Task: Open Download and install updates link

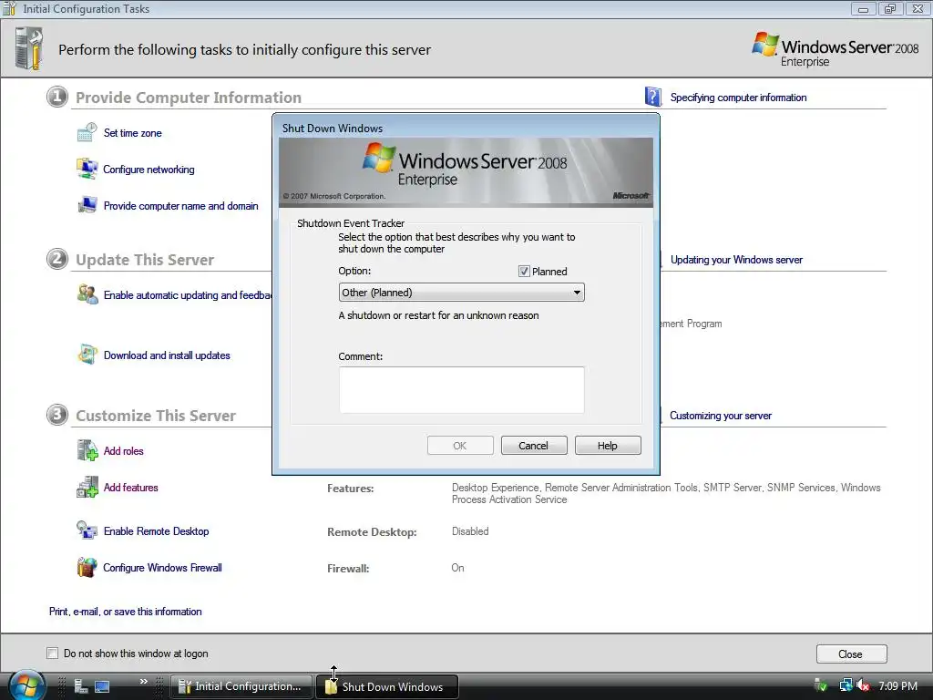Action: pyautogui.click(x=167, y=355)
